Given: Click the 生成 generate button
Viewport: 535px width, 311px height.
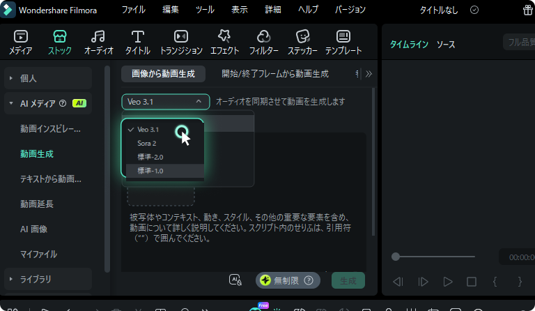Looking at the screenshot, I should tap(348, 280).
